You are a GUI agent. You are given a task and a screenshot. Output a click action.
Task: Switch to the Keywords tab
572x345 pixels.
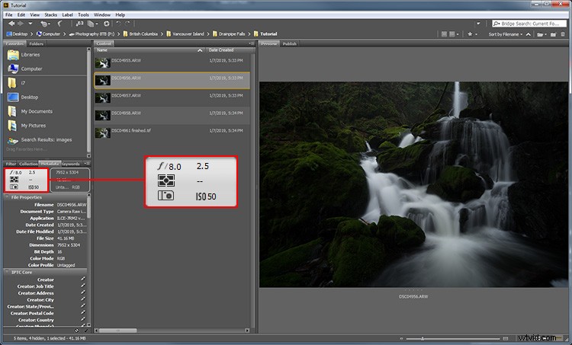point(71,164)
